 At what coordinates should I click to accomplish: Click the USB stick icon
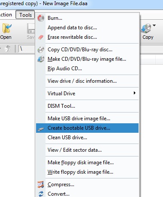(x=41, y=129)
